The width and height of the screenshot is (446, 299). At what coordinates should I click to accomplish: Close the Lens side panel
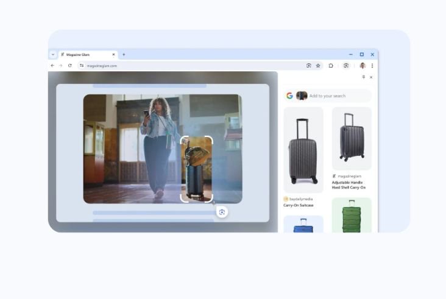pyautogui.click(x=371, y=77)
